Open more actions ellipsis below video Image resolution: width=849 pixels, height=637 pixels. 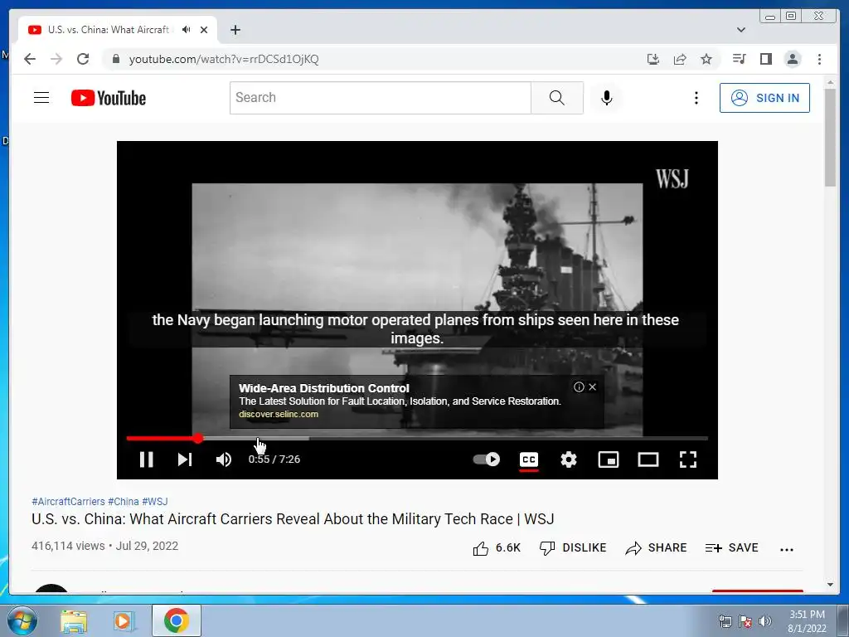coord(787,549)
